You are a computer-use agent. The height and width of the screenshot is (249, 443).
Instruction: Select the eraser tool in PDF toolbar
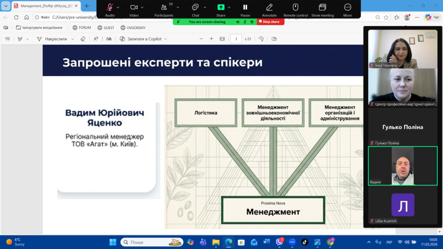pyautogui.click(x=83, y=39)
